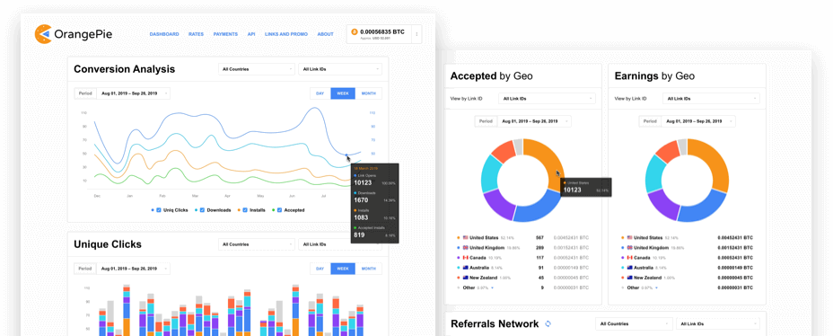
Task: Select Day view in Unique Clicks panel
Action: click(x=320, y=269)
